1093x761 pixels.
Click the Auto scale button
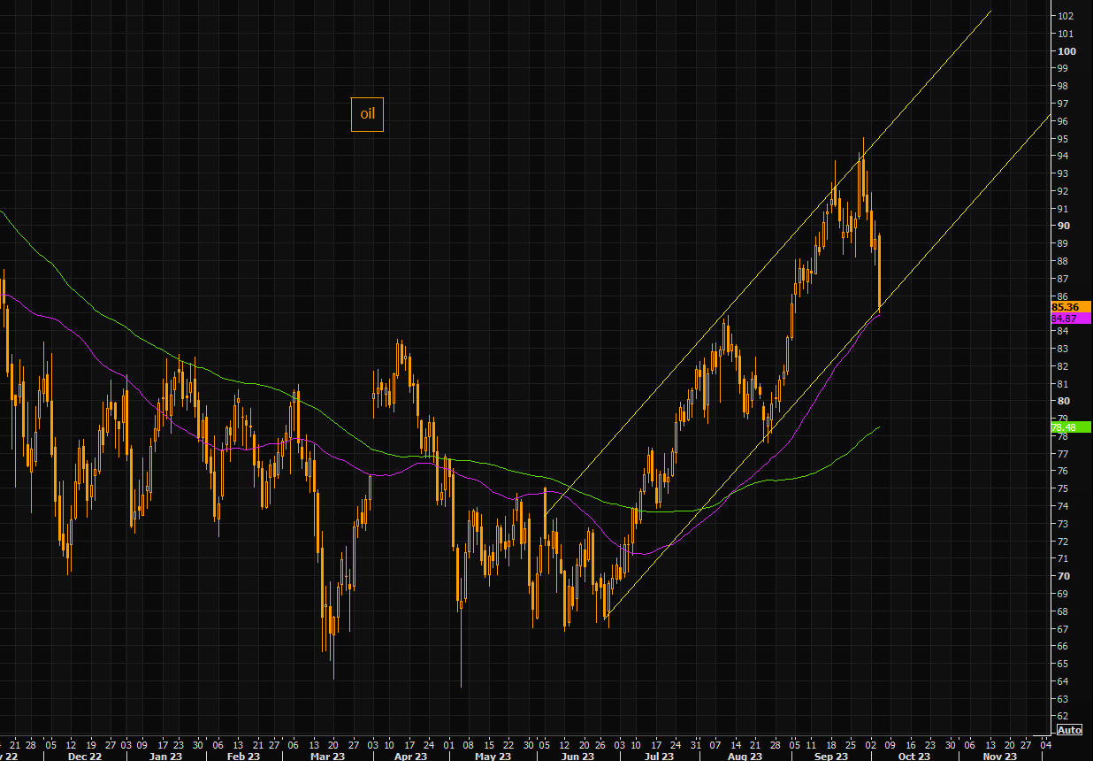point(1069,730)
